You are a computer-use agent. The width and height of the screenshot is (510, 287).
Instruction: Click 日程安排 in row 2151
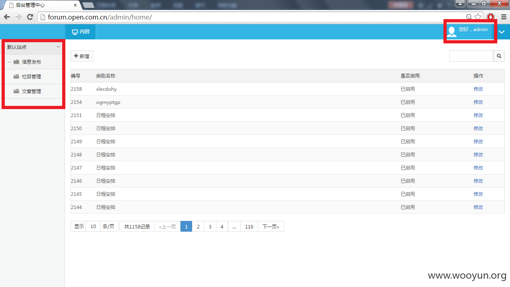(x=106, y=115)
